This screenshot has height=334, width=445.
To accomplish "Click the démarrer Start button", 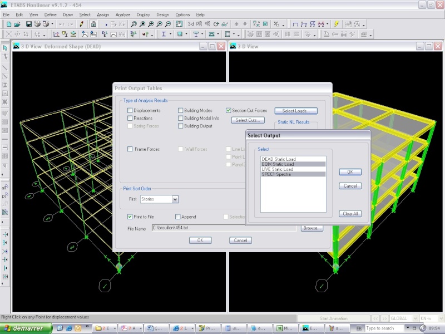I will pyautogui.click(x=26, y=328).
